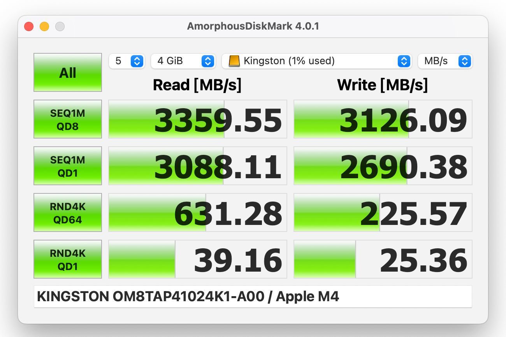Minimize the AmorphousDiskMark window
Viewport: 506px width, 337px height.
44,26
